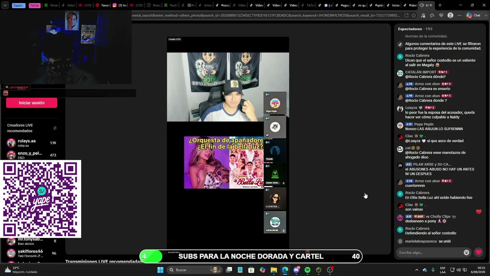Close the active TikTok browser tab

pos(431,5)
